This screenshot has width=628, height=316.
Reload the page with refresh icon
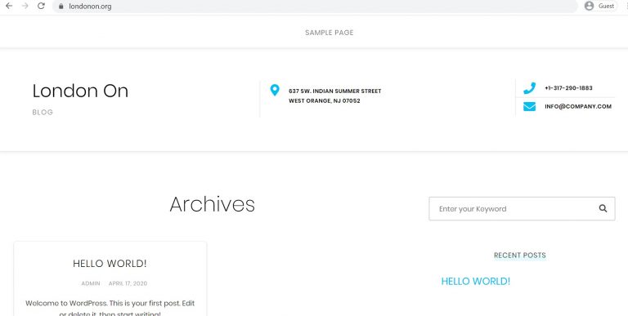click(41, 6)
